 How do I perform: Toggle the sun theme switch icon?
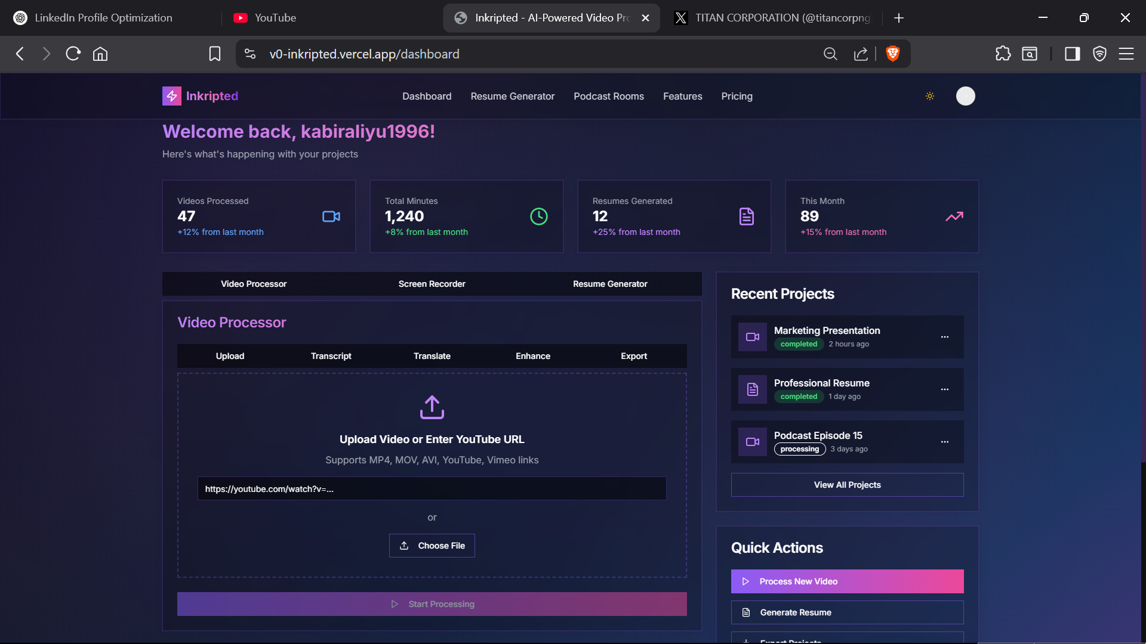tap(930, 96)
